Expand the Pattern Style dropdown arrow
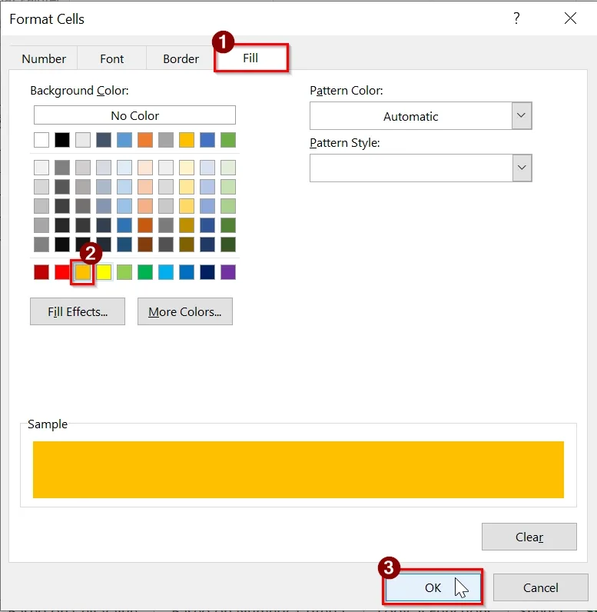Screen dimensions: 597x612 pyautogui.click(x=522, y=168)
